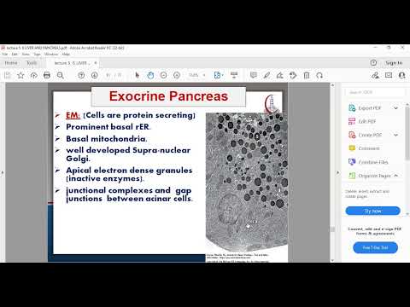410x307 pixels.
Task: Open the Edit menu
Action: [15, 54]
